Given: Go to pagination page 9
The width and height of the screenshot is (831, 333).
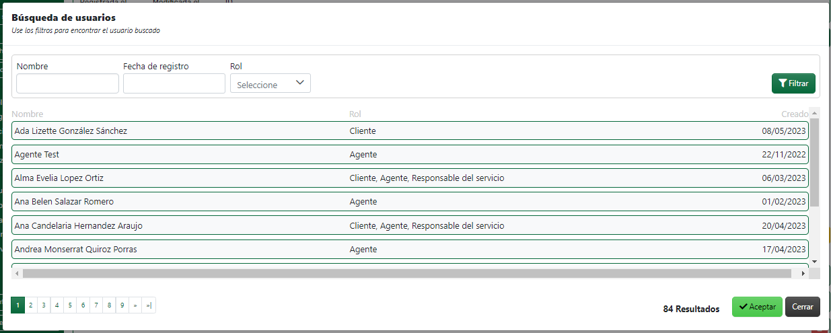Looking at the screenshot, I should tap(122, 305).
